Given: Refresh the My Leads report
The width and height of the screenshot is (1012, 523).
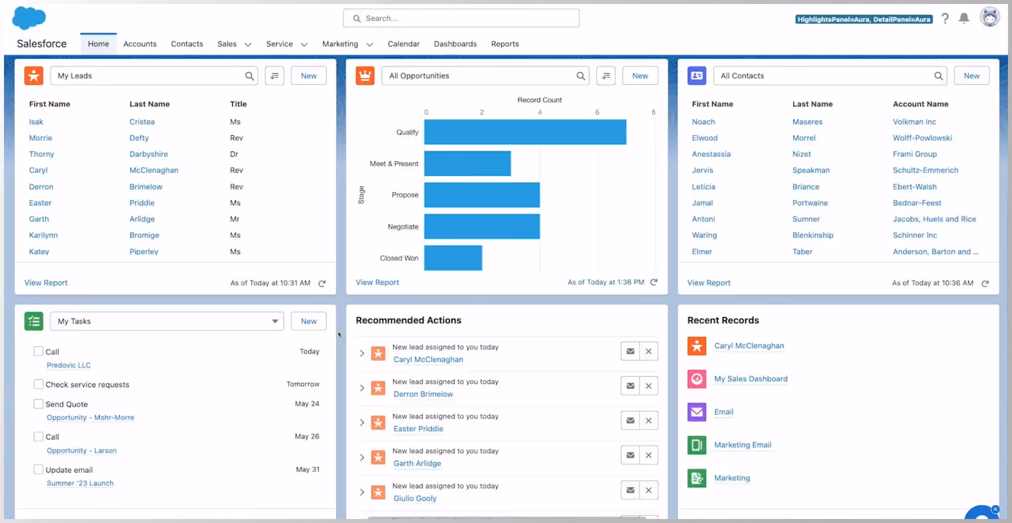Looking at the screenshot, I should click(322, 283).
